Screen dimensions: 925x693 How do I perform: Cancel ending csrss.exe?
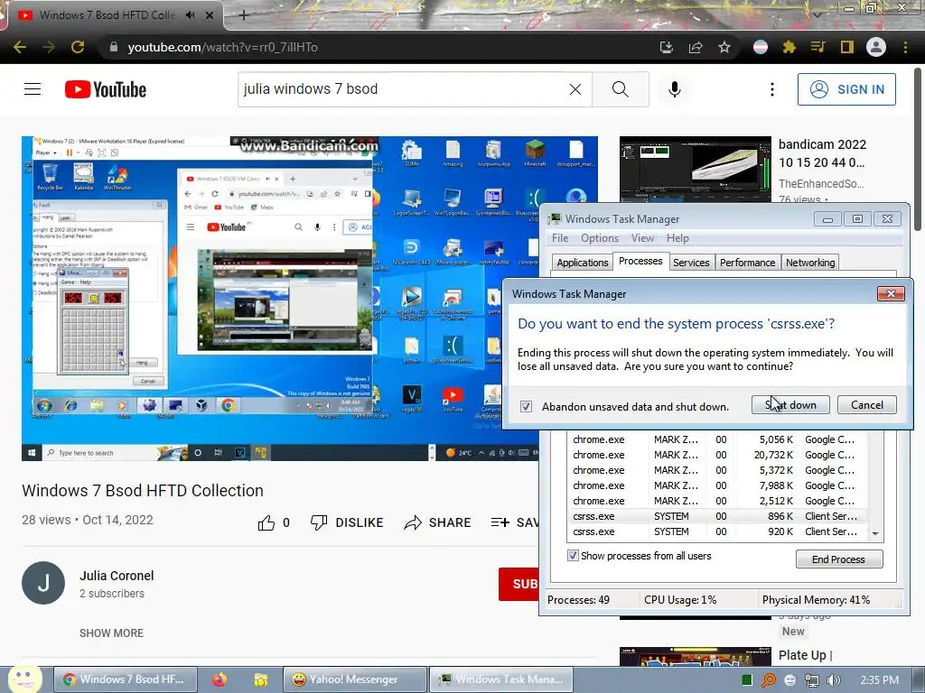[x=866, y=405]
